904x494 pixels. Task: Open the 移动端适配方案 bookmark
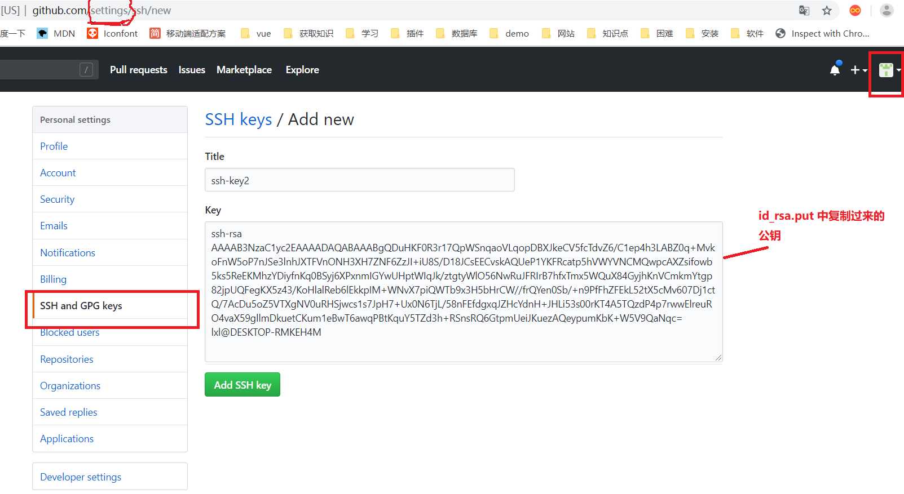pos(187,33)
